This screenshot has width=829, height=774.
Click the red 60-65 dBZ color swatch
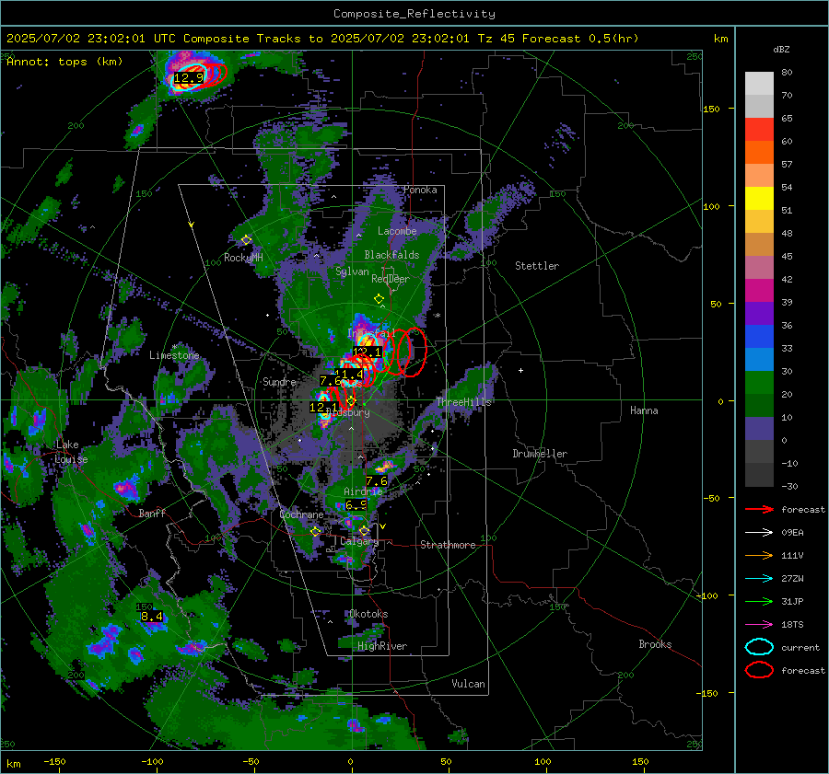pyautogui.click(x=759, y=130)
